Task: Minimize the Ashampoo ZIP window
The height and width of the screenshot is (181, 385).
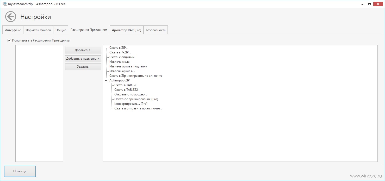Action: 362,4
